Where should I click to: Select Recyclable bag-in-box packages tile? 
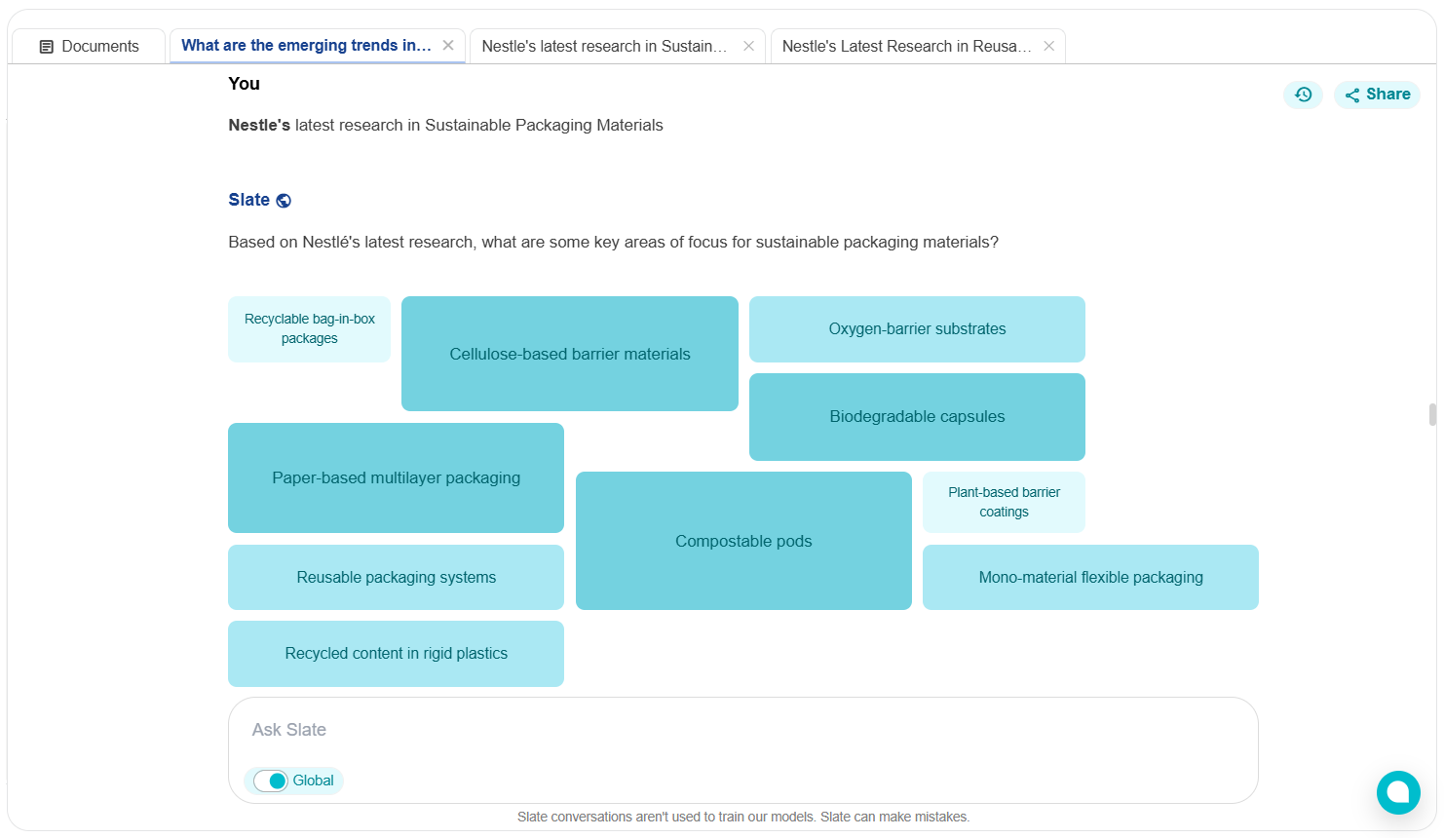309,329
